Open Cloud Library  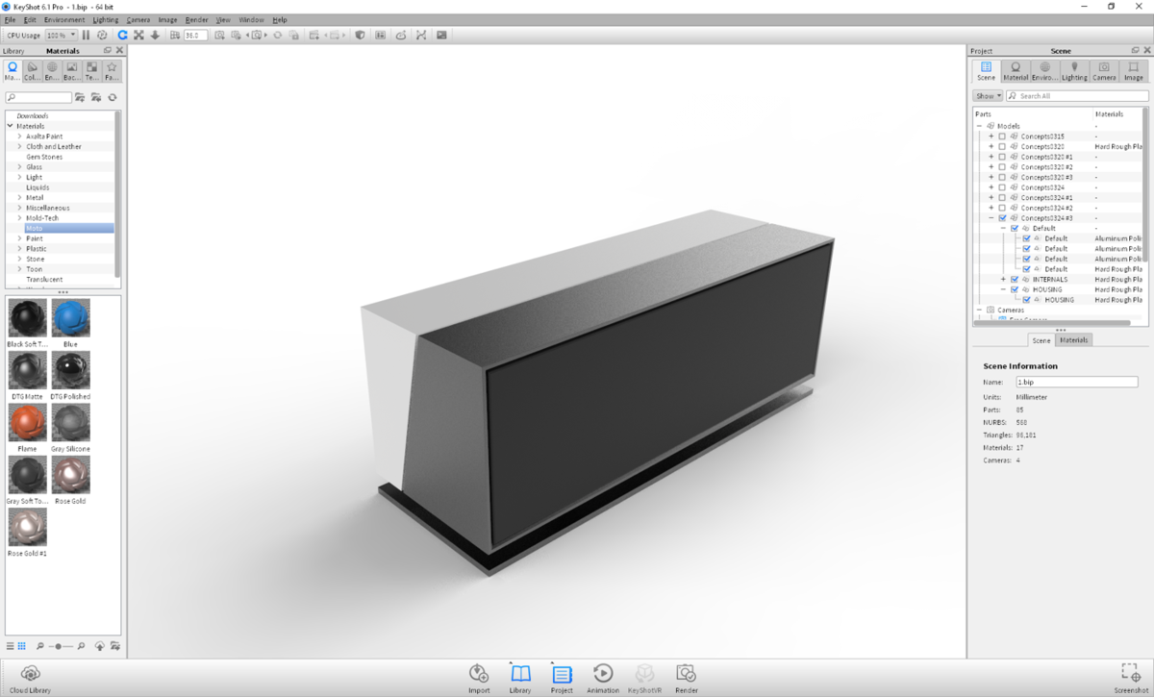(29, 677)
